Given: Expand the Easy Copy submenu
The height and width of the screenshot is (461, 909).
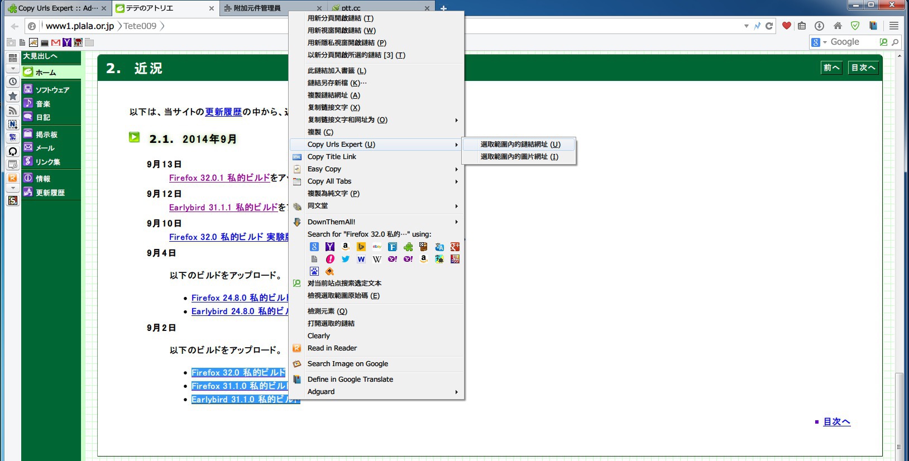Looking at the screenshot, I should (x=377, y=169).
